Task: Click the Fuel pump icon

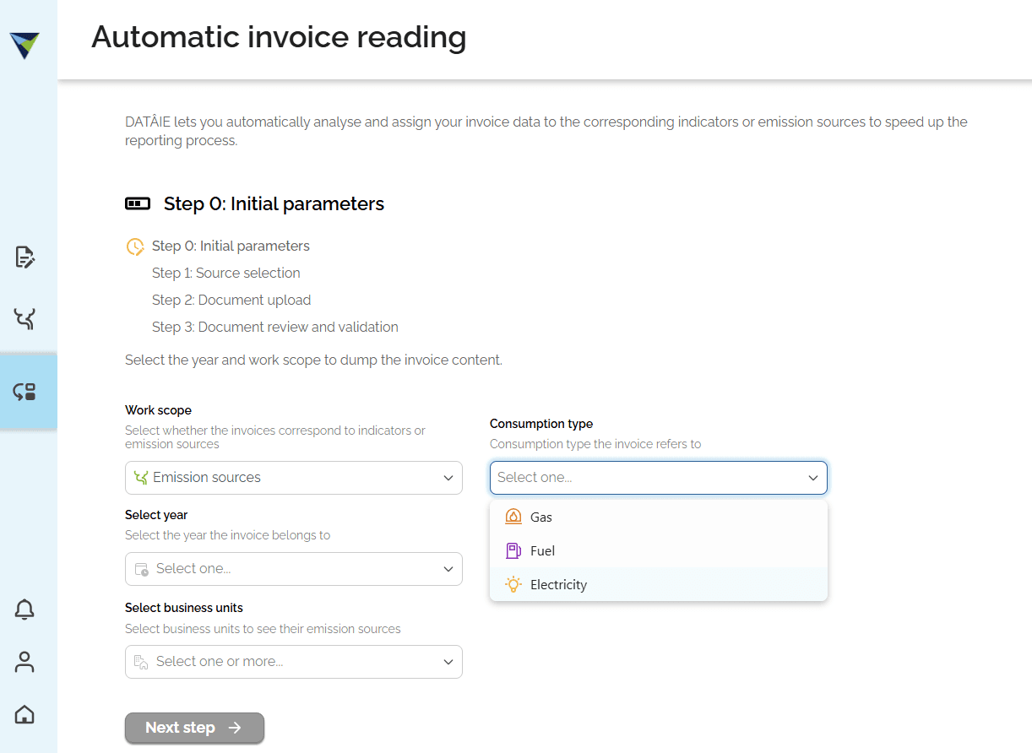Action: point(513,550)
